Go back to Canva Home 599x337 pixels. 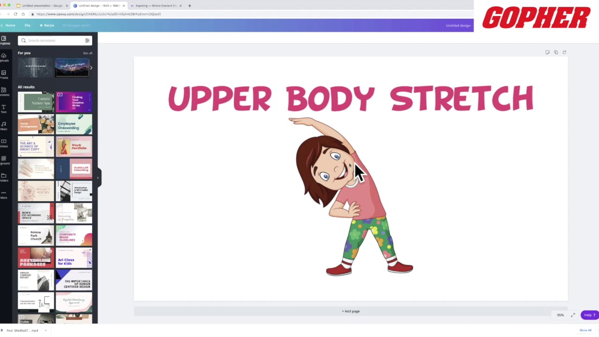8,25
